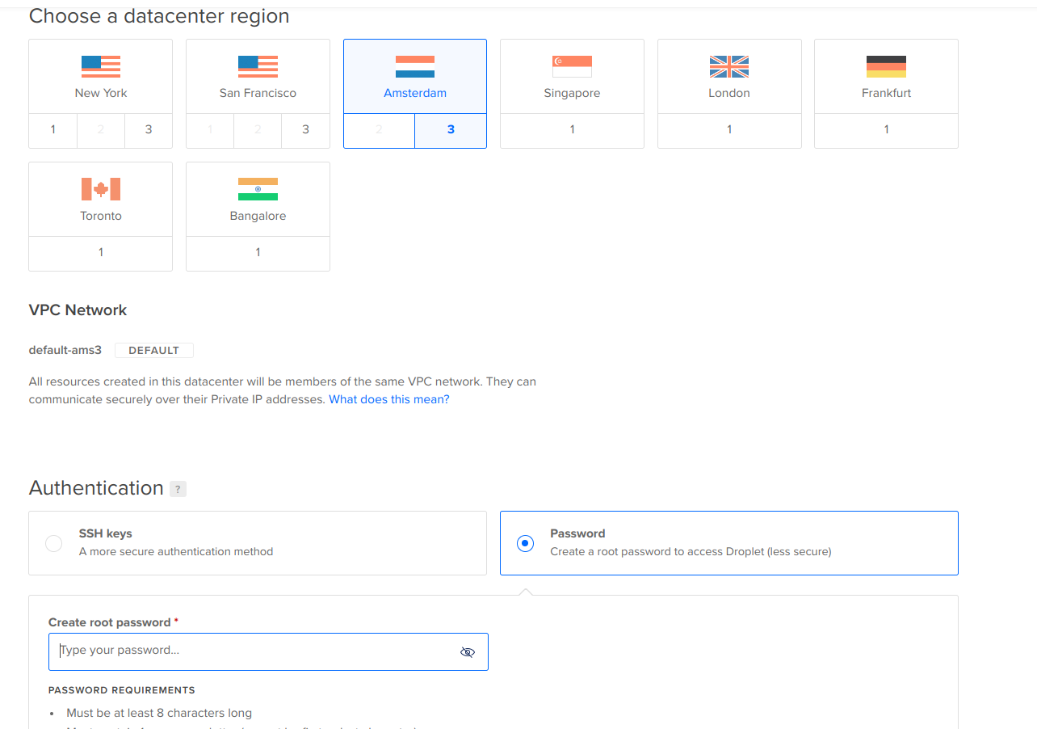The height and width of the screenshot is (729, 1037).
Task: Select the Password radio button
Action: [x=525, y=543]
